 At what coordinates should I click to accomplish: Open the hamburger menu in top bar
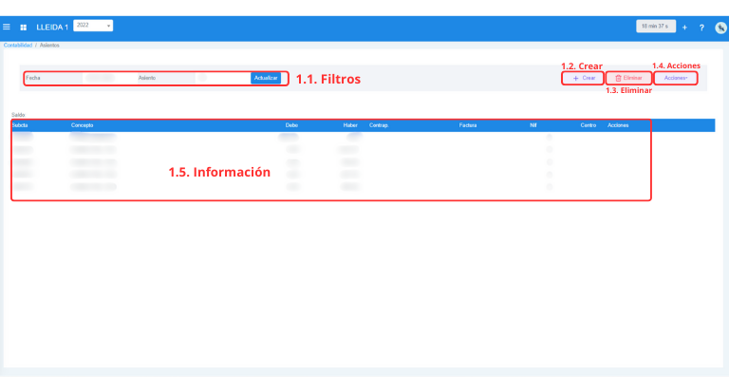coord(8,27)
